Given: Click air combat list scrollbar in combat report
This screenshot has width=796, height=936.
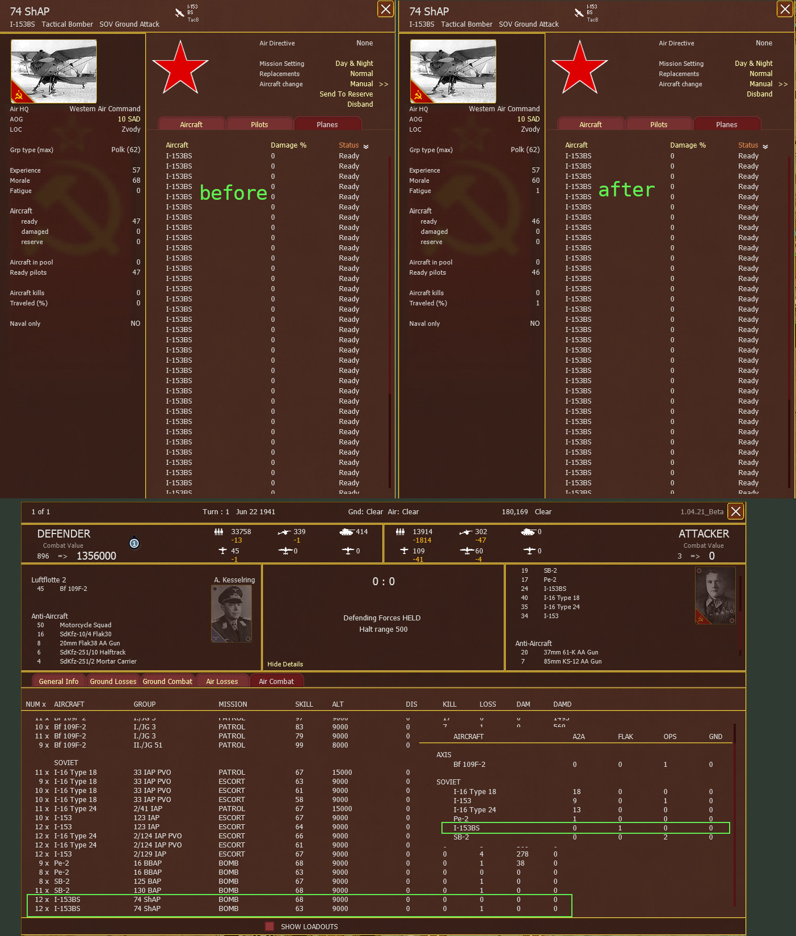Looking at the screenshot, I should click(735, 815).
